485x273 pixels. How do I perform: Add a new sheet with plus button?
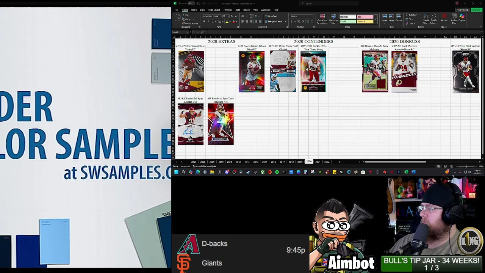339,162
